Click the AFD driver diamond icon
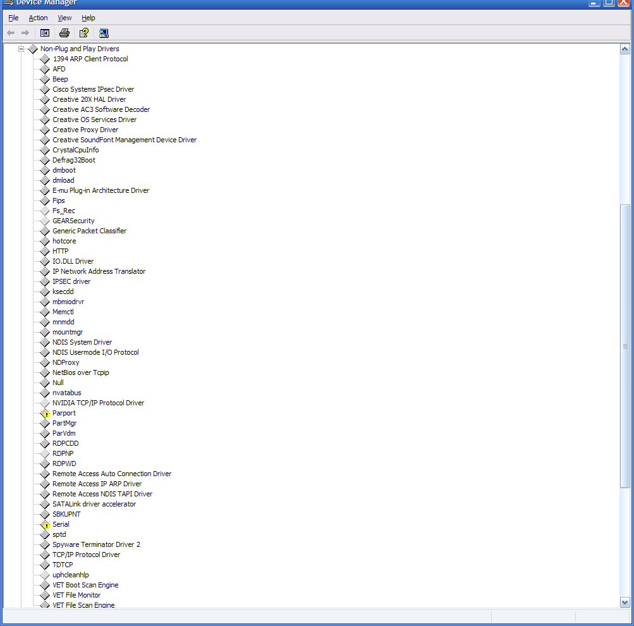This screenshot has height=626, width=634. 45,69
